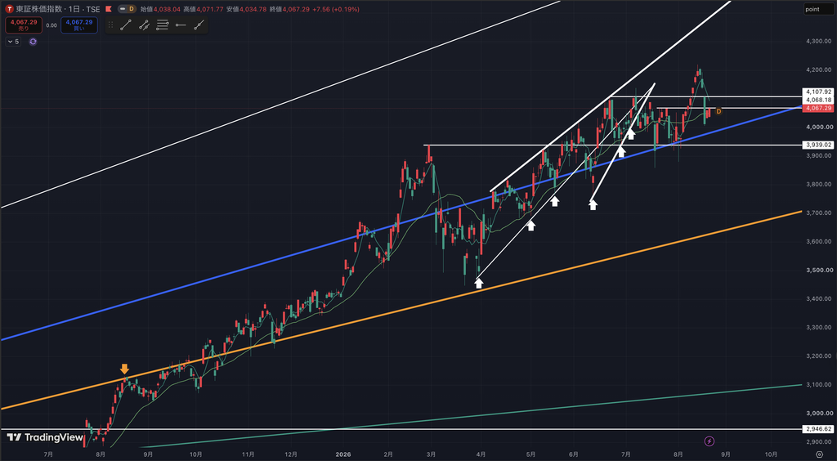Click the 4,300.00 price axis label
Screen dimensions: 837x461
819,41
